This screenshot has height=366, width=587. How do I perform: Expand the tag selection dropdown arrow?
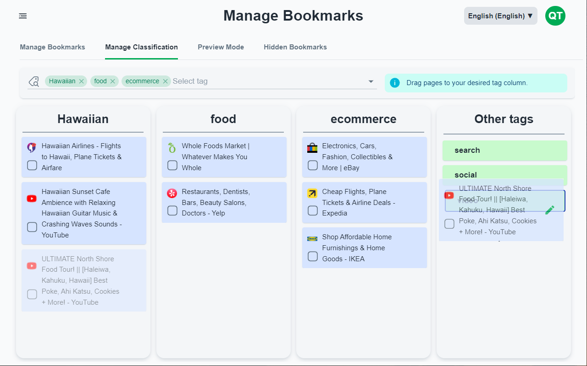pos(371,81)
